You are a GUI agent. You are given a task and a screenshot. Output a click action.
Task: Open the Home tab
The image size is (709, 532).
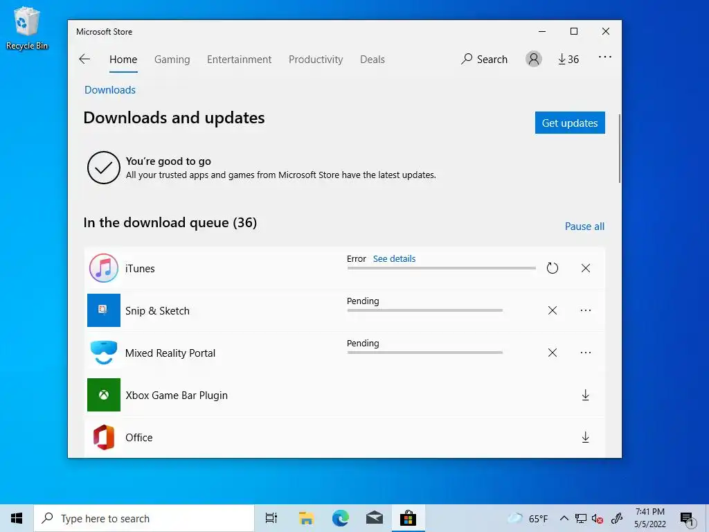click(123, 60)
